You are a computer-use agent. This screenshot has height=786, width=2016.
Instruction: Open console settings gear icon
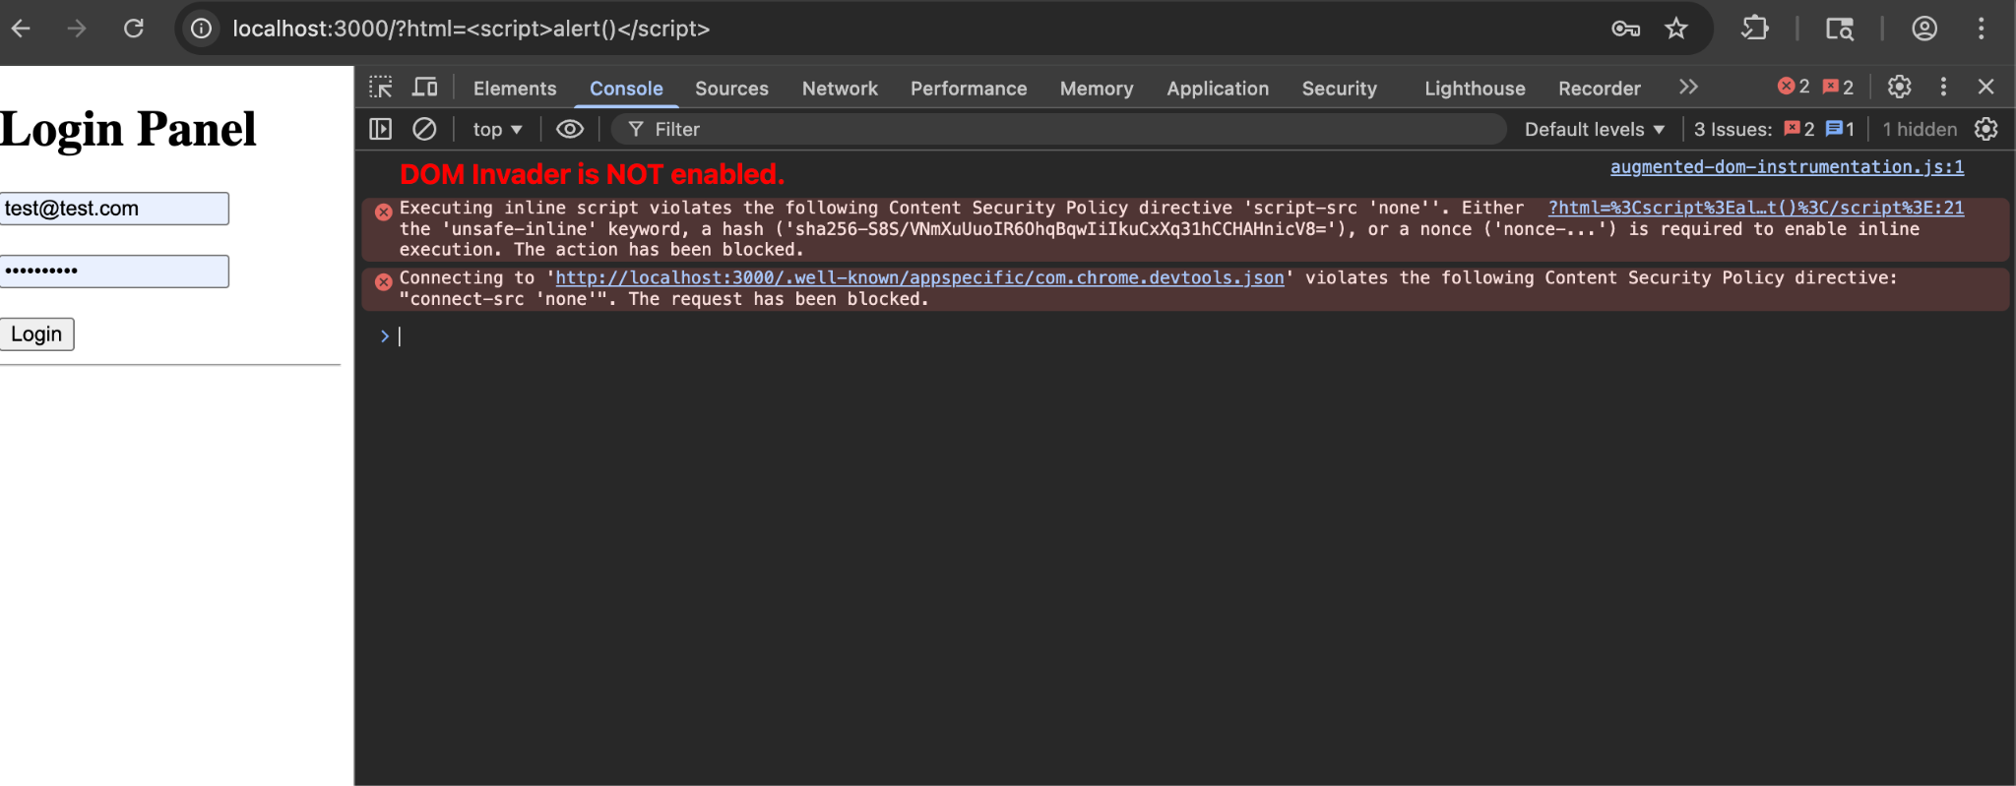pyautogui.click(x=1986, y=129)
